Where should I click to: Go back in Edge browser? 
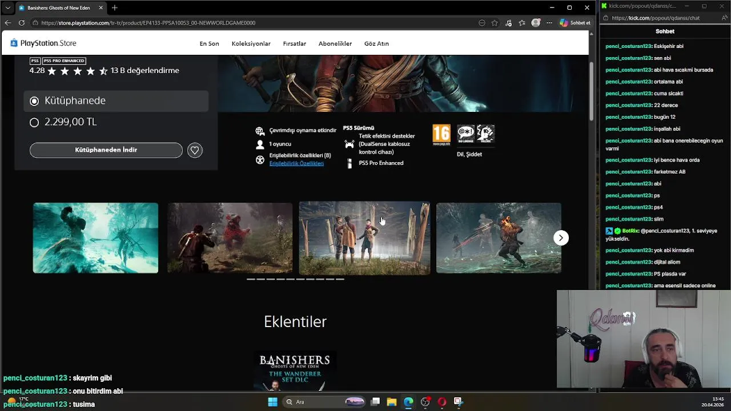point(7,23)
